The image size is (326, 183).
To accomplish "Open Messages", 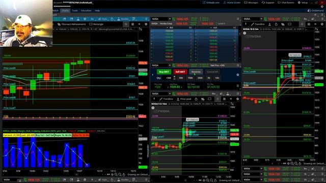I will tap(251, 3).
